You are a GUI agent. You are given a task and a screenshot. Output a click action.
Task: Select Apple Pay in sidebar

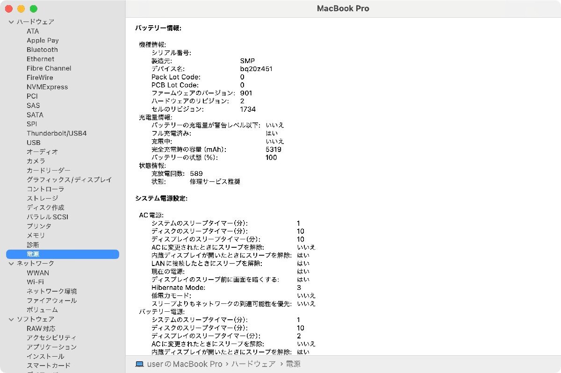(x=43, y=41)
